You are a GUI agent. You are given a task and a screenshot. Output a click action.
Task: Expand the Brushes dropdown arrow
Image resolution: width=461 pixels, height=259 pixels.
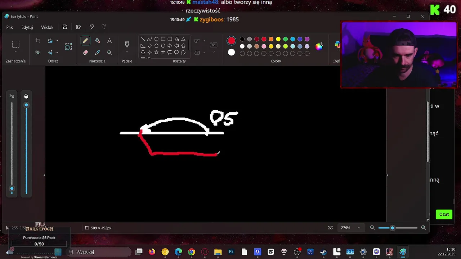coord(127,52)
